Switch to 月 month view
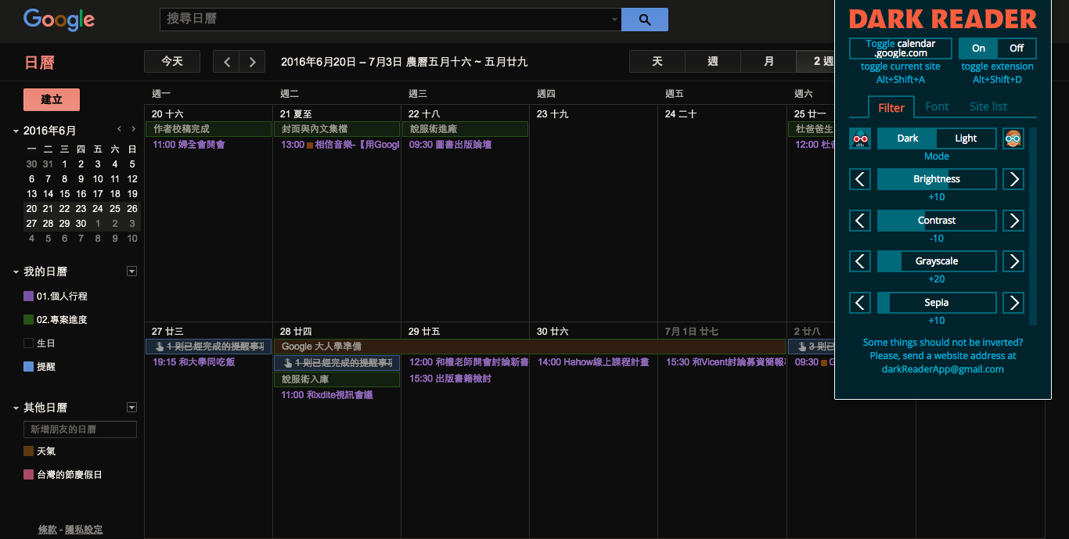This screenshot has height=539, width=1069. tap(768, 62)
